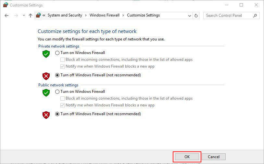The height and width of the screenshot is (164, 264).
Task: Click the red shield under Public network
Action: click(46, 115)
